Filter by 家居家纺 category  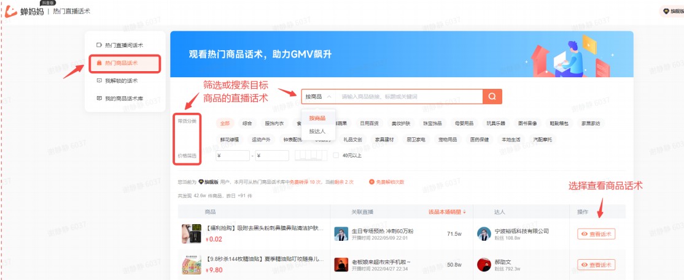[591, 123]
